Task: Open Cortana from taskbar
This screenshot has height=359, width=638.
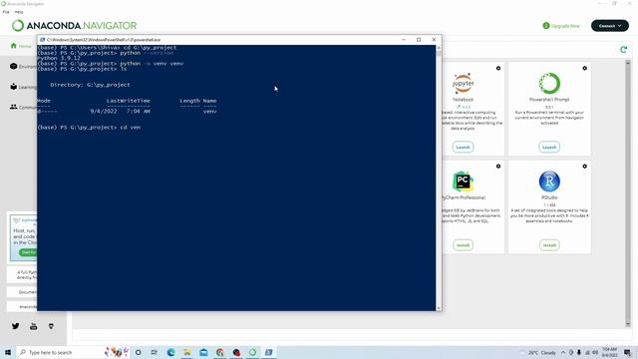Action: pyautogui.click(x=139, y=352)
